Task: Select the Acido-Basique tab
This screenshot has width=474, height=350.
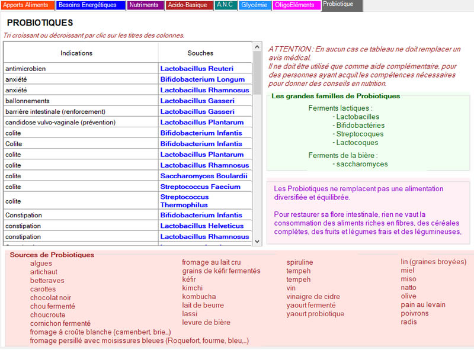Action: pyautogui.click(x=188, y=5)
